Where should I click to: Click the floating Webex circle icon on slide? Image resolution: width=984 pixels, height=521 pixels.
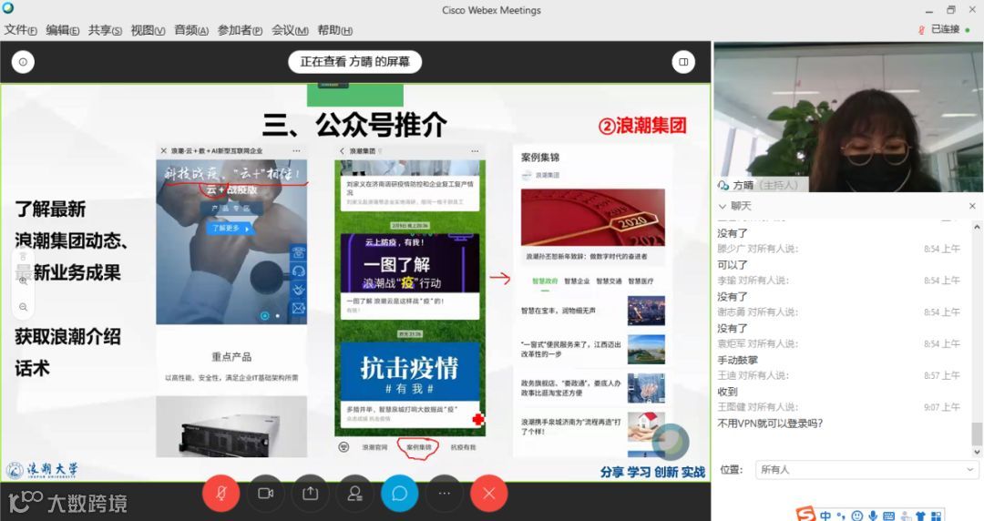671,441
